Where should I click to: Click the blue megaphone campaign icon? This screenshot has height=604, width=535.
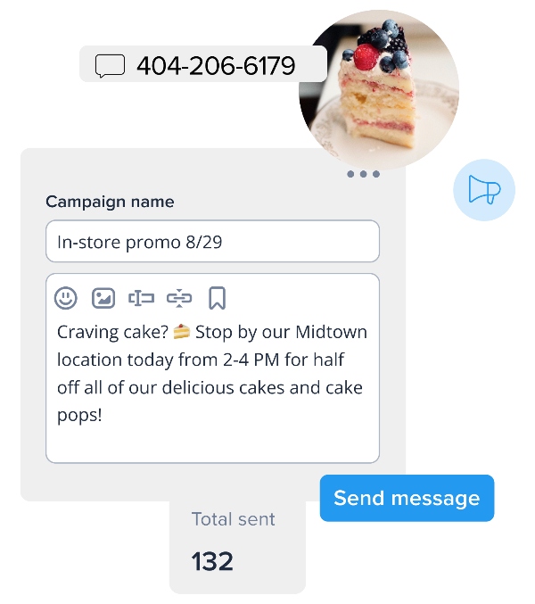(x=484, y=190)
